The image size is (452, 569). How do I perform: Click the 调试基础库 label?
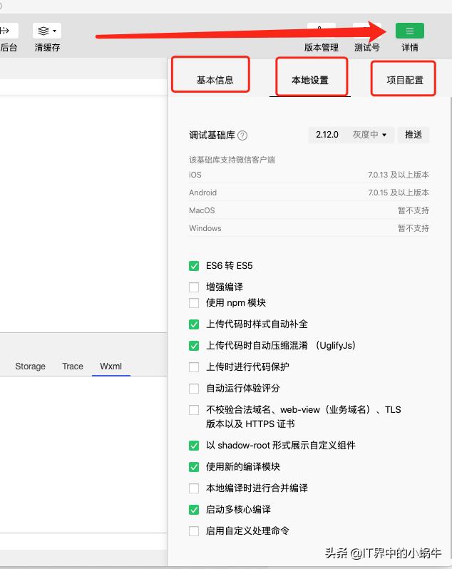(x=212, y=135)
